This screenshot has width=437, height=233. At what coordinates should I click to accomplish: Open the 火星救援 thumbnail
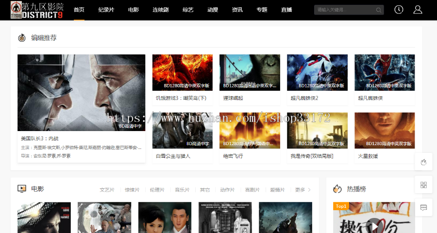385,131
